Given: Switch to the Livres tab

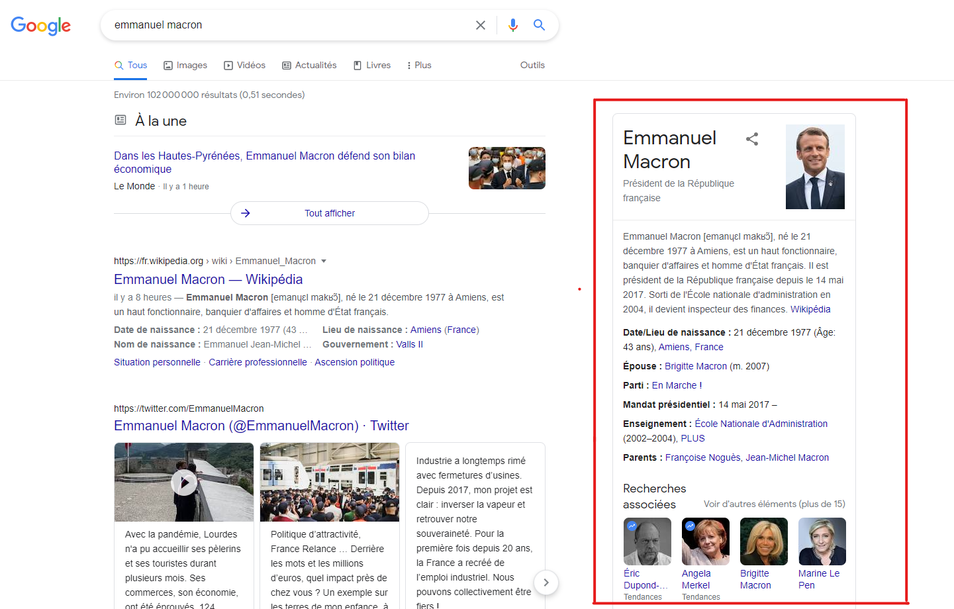Looking at the screenshot, I should coord(372,65).
